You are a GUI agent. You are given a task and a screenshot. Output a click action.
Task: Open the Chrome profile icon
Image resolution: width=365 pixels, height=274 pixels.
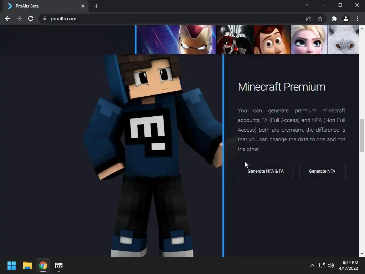pyautogui.click(x=346, y=19)
